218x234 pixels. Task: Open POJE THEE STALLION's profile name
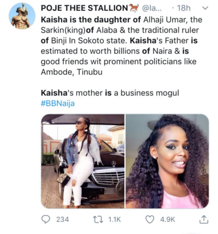point(84,8)
